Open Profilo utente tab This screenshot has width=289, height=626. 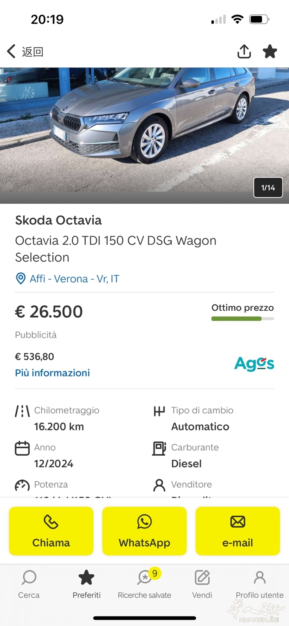[260, 583]
